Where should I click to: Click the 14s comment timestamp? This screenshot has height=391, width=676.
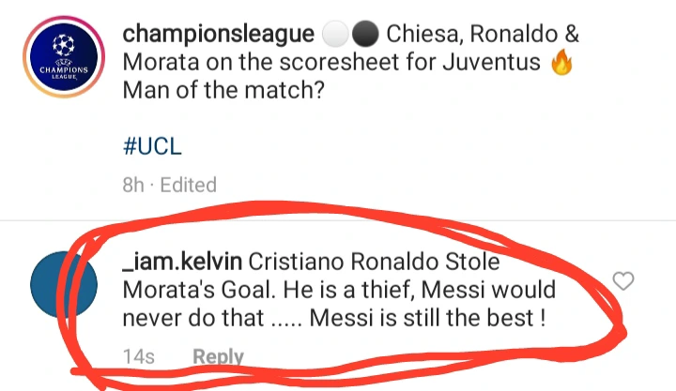[137, 356]
